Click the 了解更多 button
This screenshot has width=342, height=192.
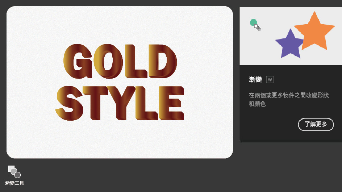click(x=316, y=124)
